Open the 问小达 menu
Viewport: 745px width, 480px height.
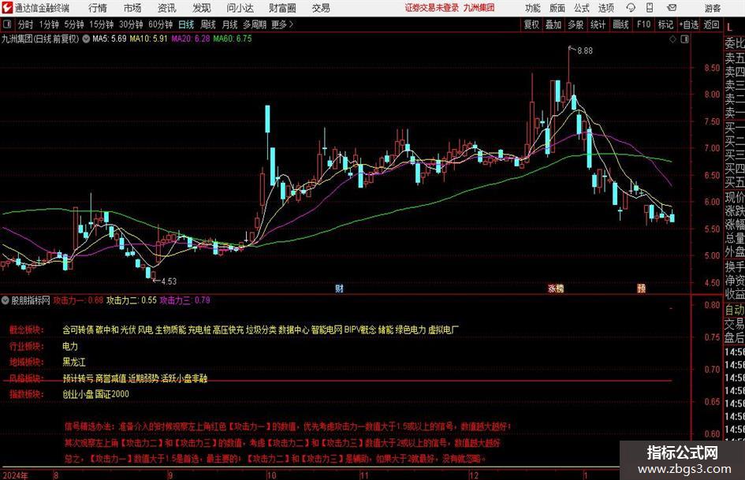point(240,8)
